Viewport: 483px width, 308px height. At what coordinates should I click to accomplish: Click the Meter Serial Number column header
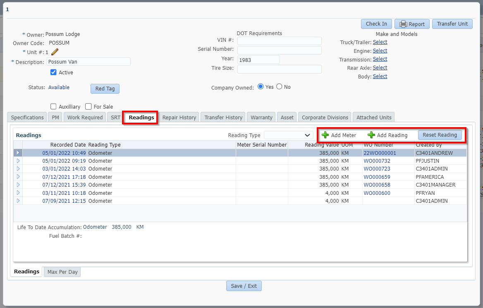click(262, 145)
